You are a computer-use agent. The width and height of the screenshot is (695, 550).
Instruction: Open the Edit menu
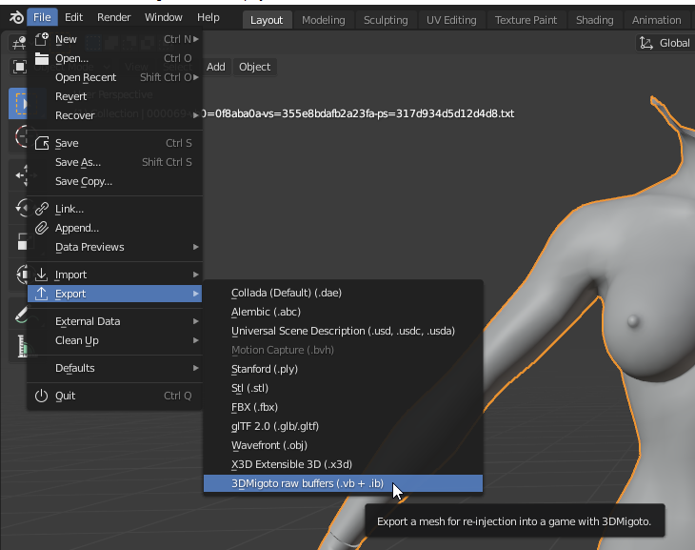pos(73,17)
